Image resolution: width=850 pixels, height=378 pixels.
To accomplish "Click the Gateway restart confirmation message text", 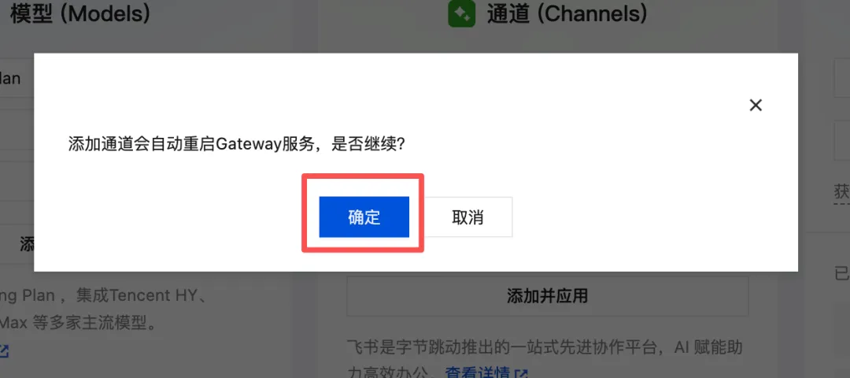I will pyautogui.click(x=235, y=145).
